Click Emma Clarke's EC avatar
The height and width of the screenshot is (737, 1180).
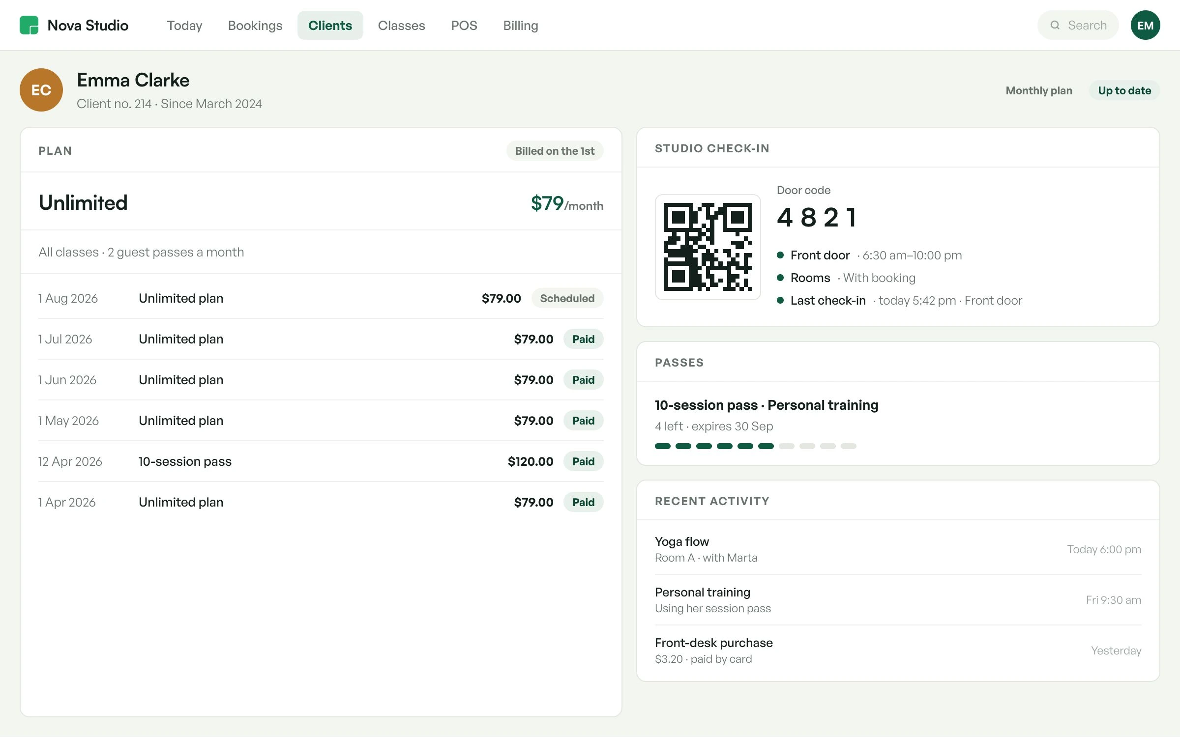point(41,90)
